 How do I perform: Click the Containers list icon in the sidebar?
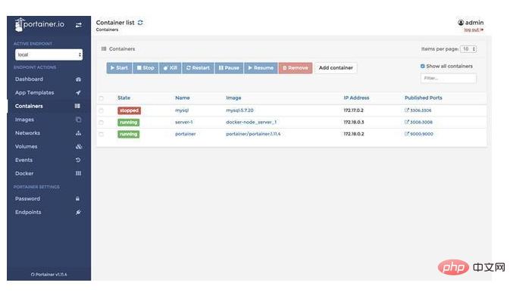pyautogui.click(x=77, y=106)
